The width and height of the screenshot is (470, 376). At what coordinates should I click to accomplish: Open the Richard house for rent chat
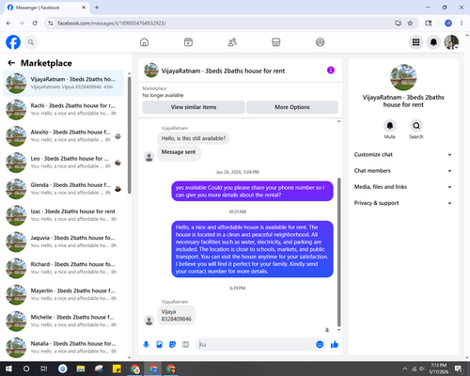[63, 268]
